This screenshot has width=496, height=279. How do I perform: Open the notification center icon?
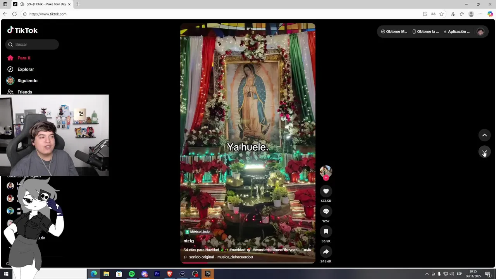pos(488,274)
